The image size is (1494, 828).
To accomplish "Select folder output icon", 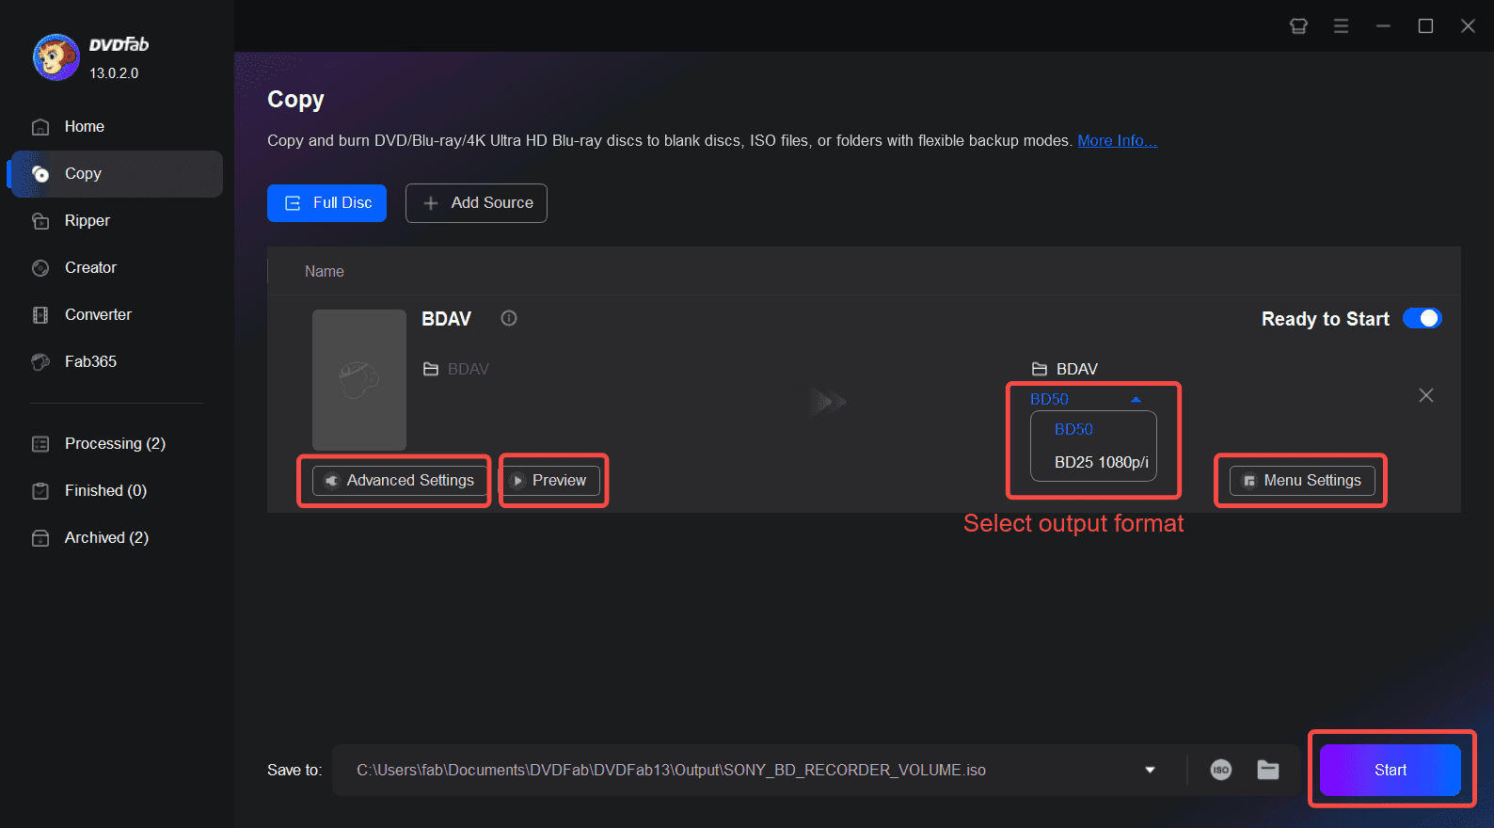I will [x=1268, y=770].
